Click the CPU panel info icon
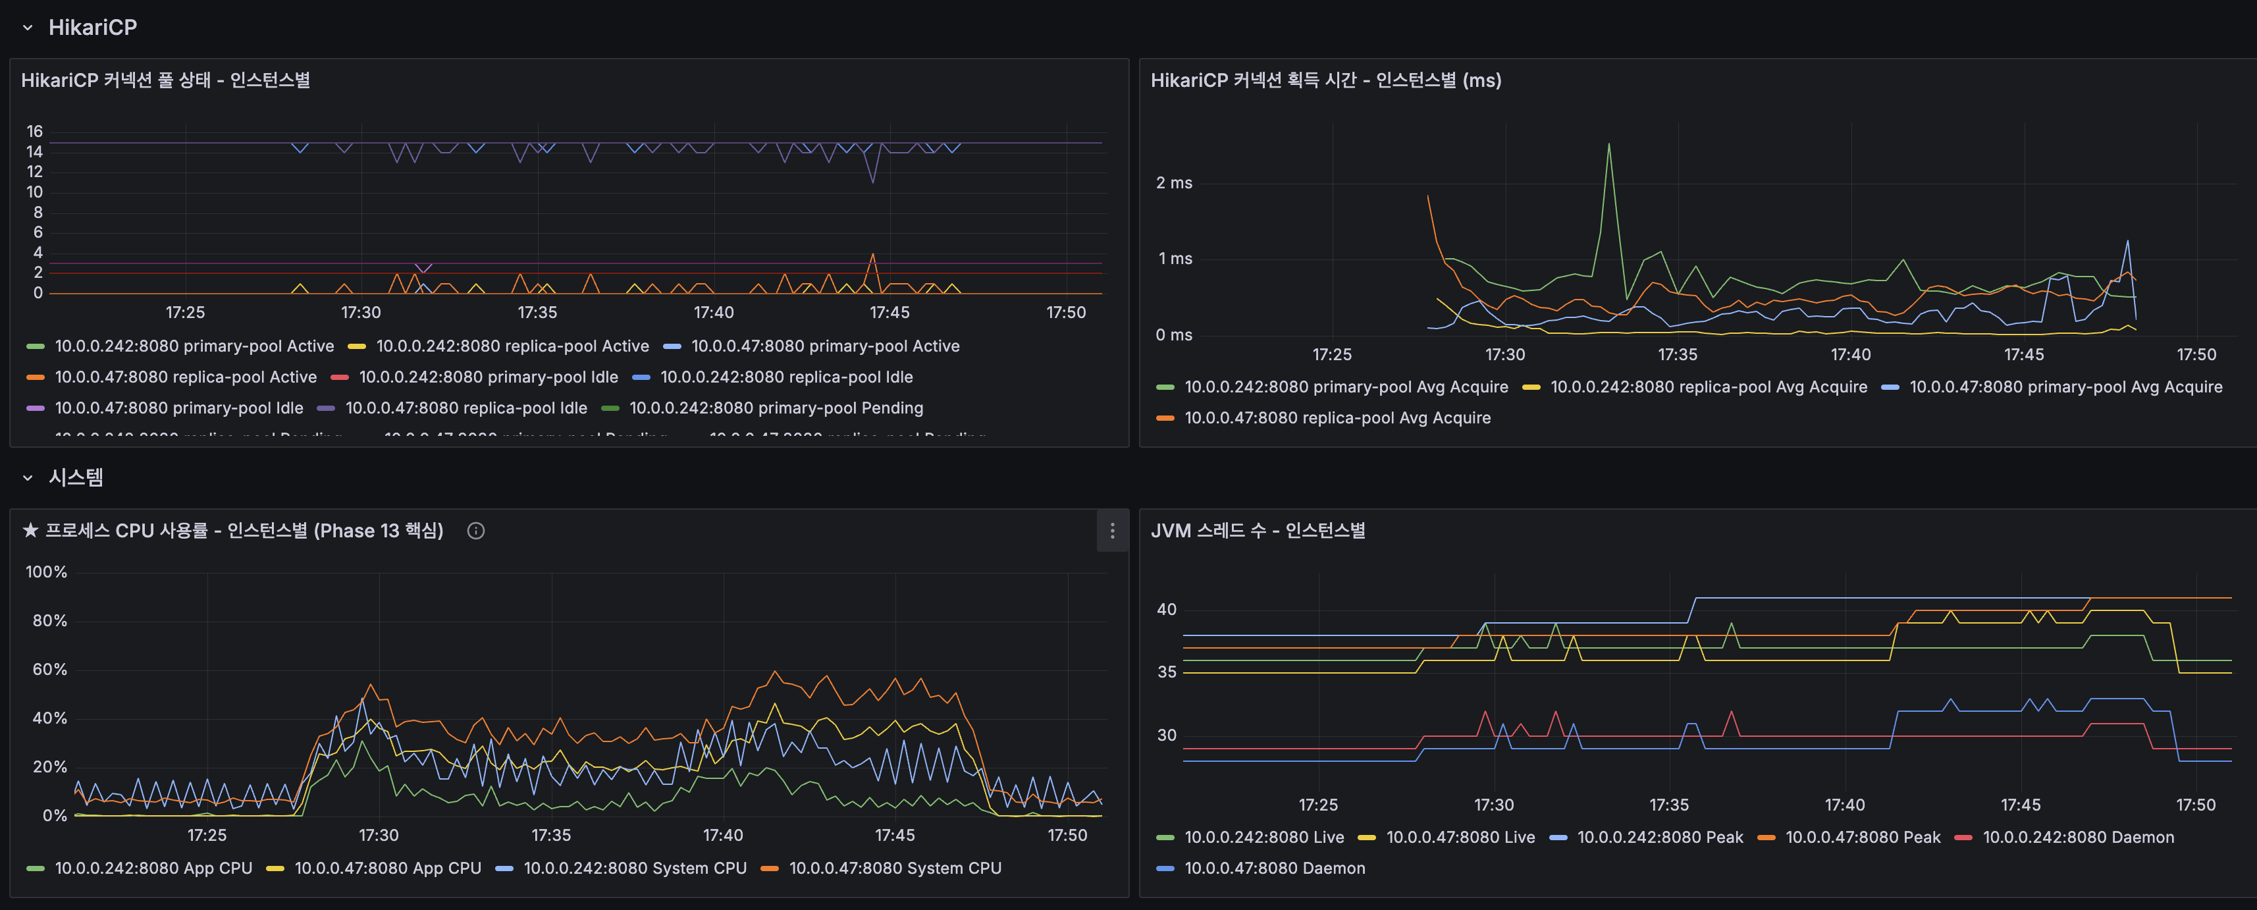Image resolution: width=2257 pixels, height=910 pixels. click(x=476, y=531)
